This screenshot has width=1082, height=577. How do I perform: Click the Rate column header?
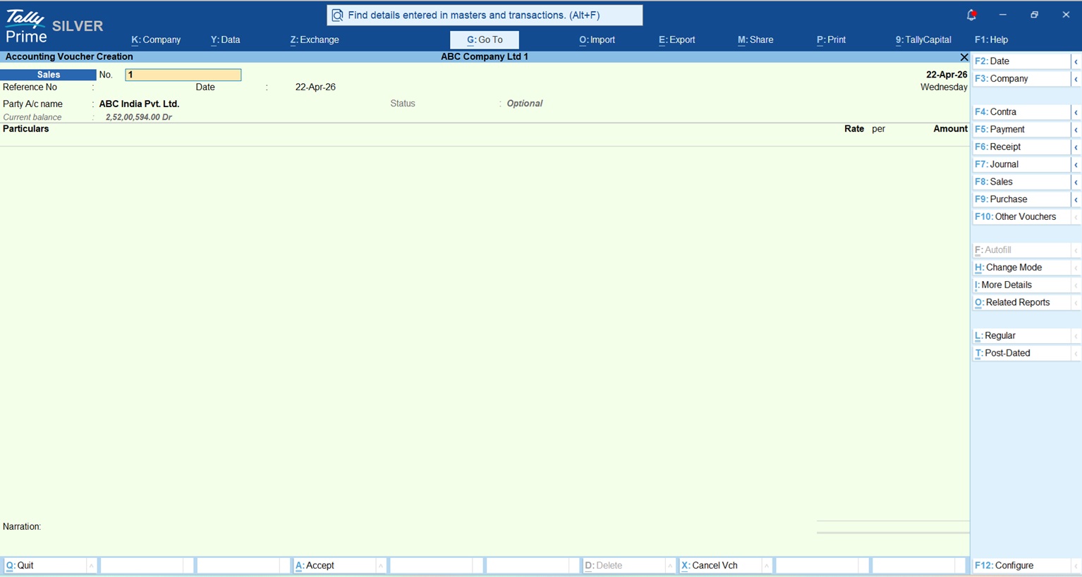pyautogui.click(x=854, y=129)
